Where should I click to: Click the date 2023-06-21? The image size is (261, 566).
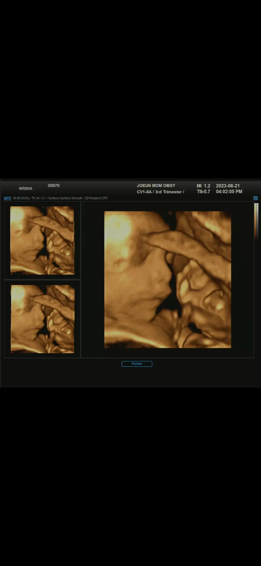(228, 186)
